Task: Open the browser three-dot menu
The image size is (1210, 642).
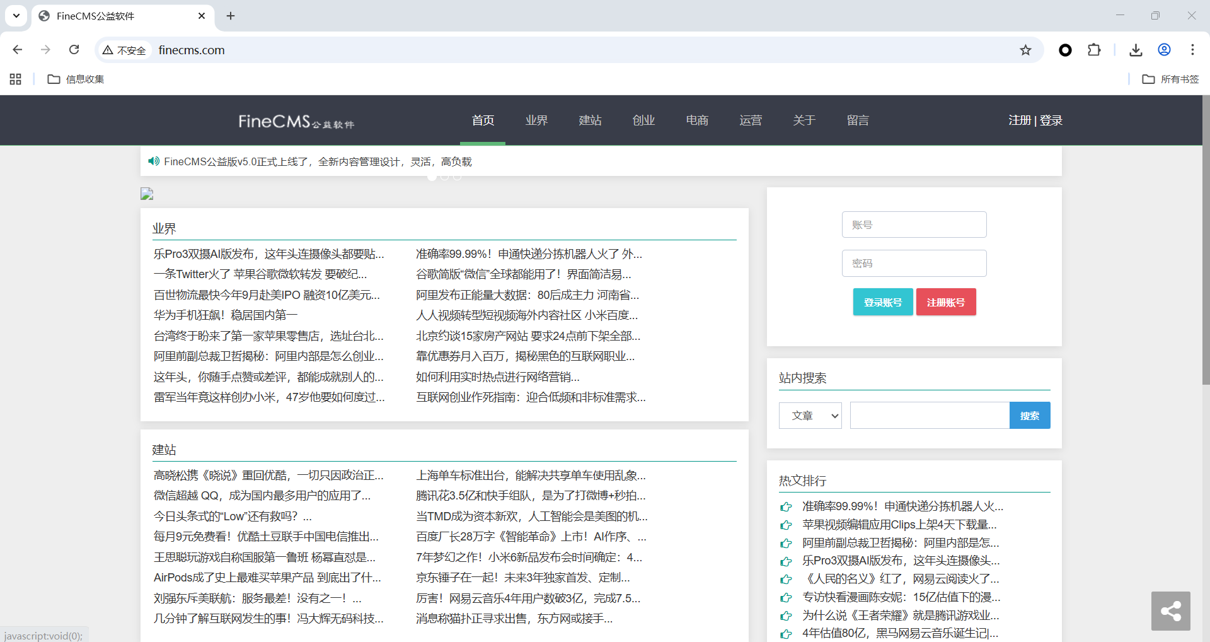Action: point(1192,50)
